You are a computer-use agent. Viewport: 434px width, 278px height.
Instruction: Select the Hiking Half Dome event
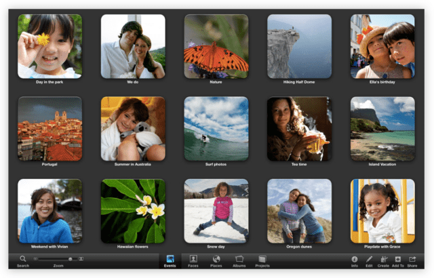coord(299,46)
